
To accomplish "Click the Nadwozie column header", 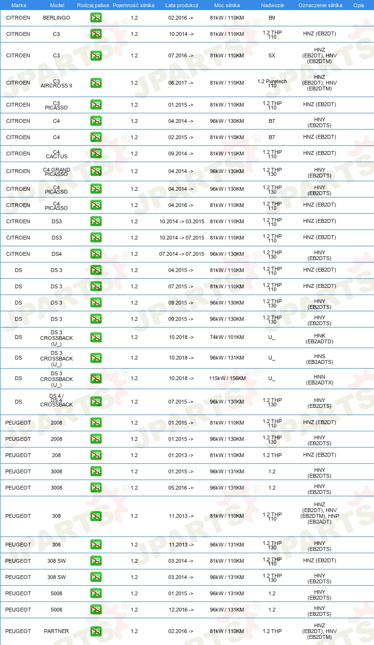I will [x=272, y=5].
